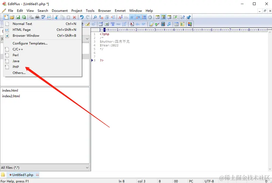Viewport: 272px width, 183px height.
Task: Open the Tools menu
Action: [90, 11]
